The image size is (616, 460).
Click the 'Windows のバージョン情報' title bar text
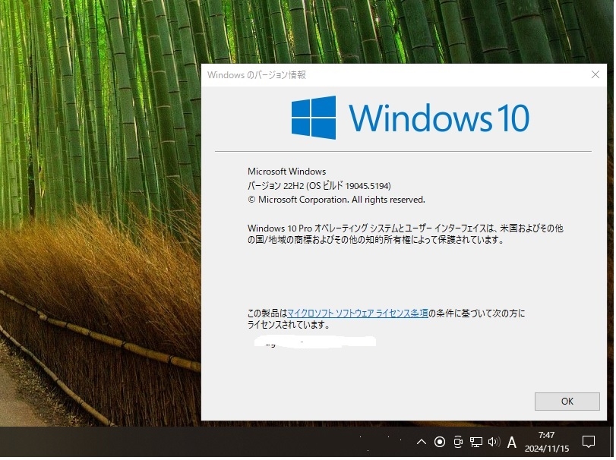[x=257, y=74]
